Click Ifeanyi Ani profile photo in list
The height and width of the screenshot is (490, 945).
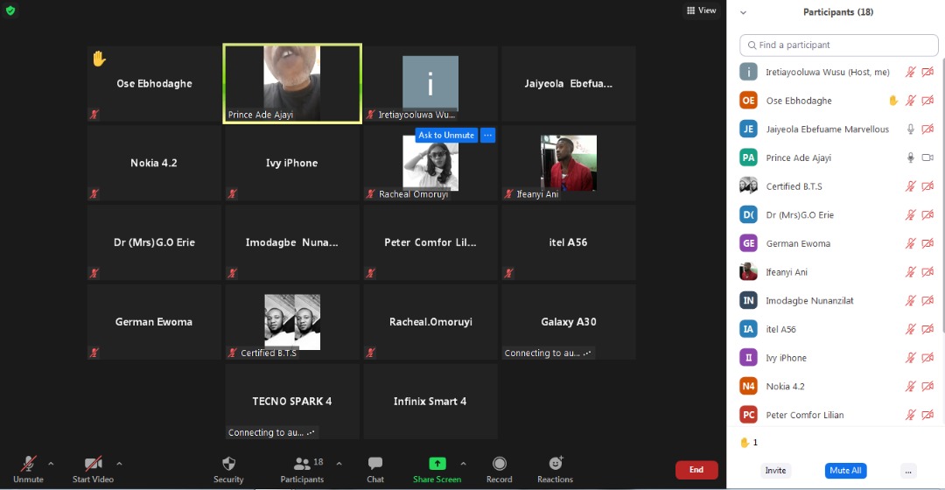pyautogui.click(x=748, y=272)
